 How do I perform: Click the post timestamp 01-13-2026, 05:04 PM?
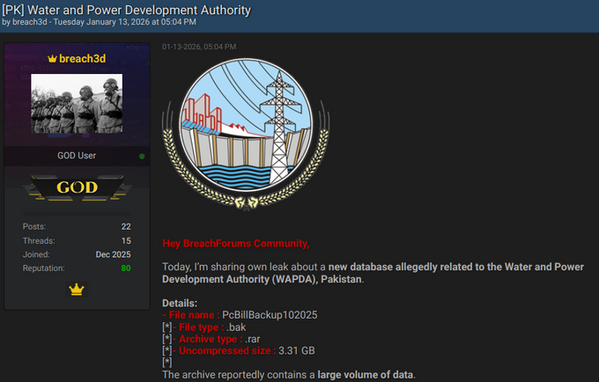click(199, 47)
